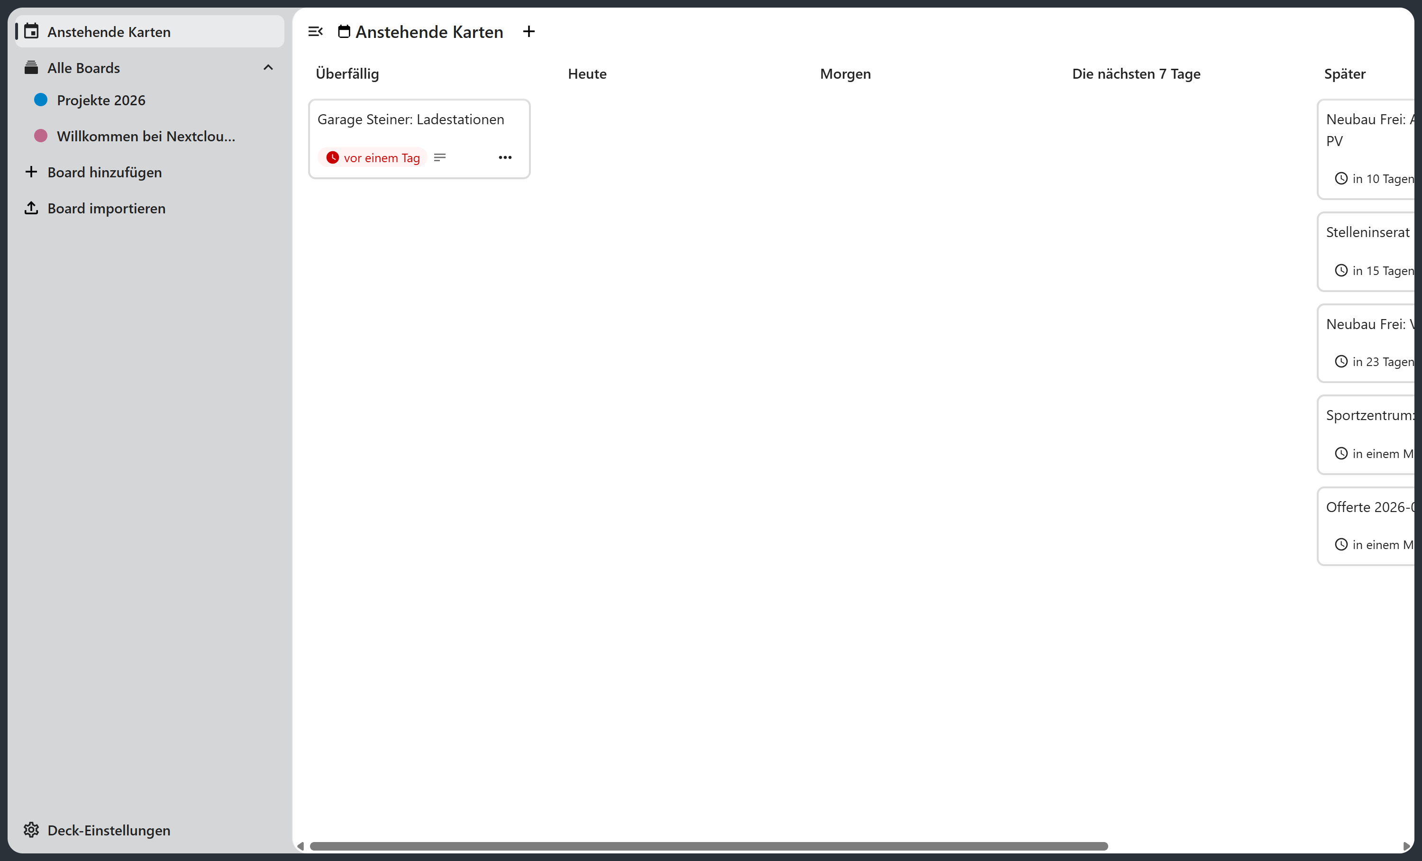This screenshot has height=861, width=1422.
Task: Click the red overdue clock badge 'vor einem Tag'
Action: click(x=373, y=157)
